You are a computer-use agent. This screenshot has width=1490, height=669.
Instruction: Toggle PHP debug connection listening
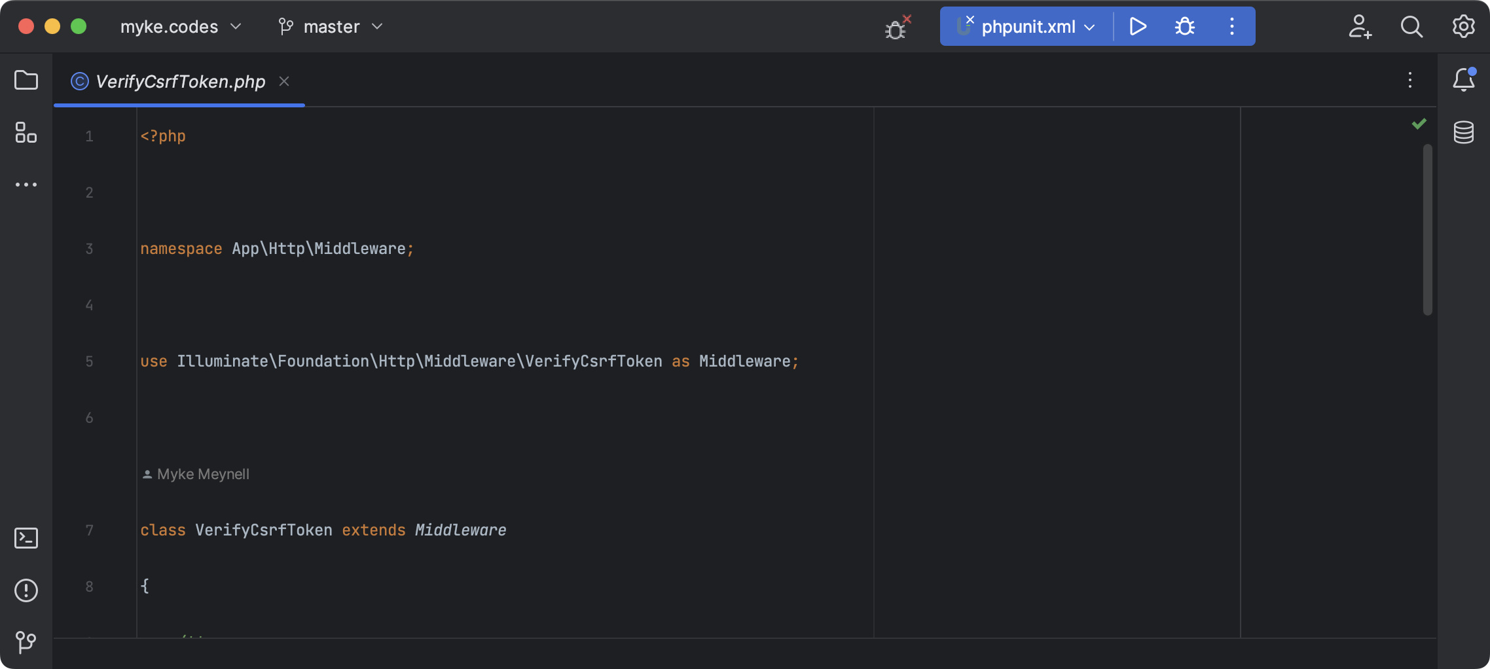(896, 28)
